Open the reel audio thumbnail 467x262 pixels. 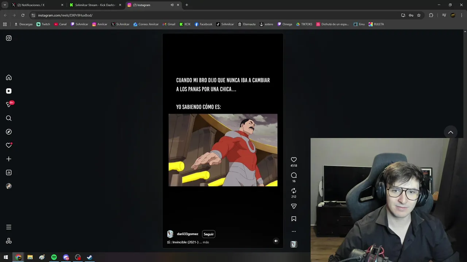coord(294,245)
